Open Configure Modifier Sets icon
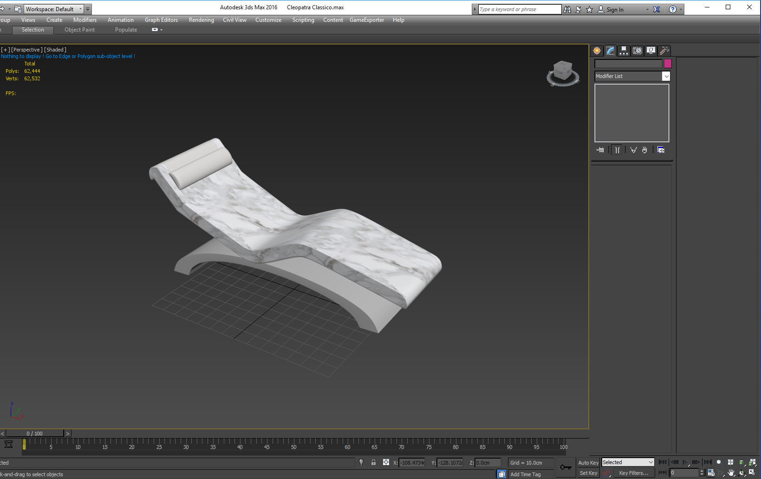 (x=661, y=150)
